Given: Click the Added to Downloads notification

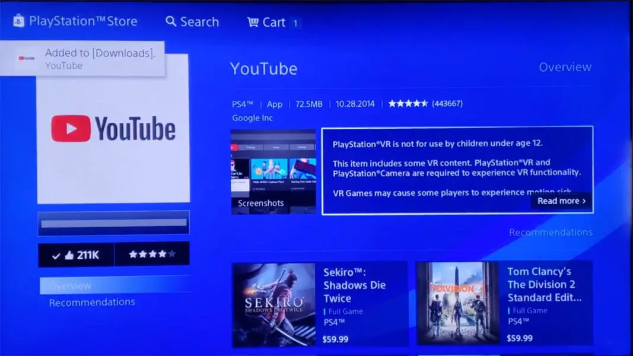Looking at the screenshot, I should coord(82,59).
